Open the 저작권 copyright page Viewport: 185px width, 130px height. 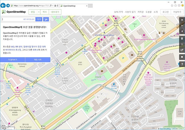[141, 12]
